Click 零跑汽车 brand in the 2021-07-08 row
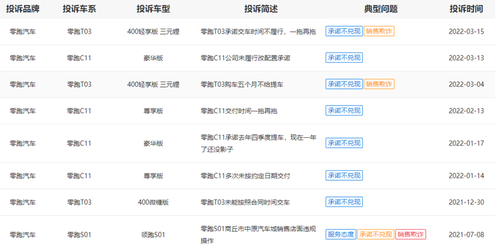 [22, 235]
